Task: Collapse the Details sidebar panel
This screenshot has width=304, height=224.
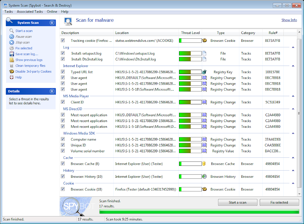Action: (x=52, y=91)
